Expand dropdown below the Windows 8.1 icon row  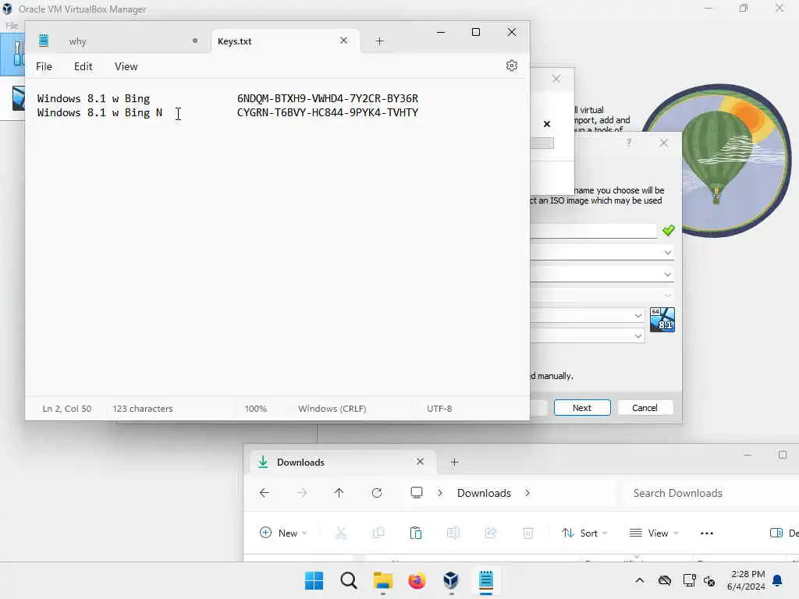pyautogui.click(x=638, y=335)
